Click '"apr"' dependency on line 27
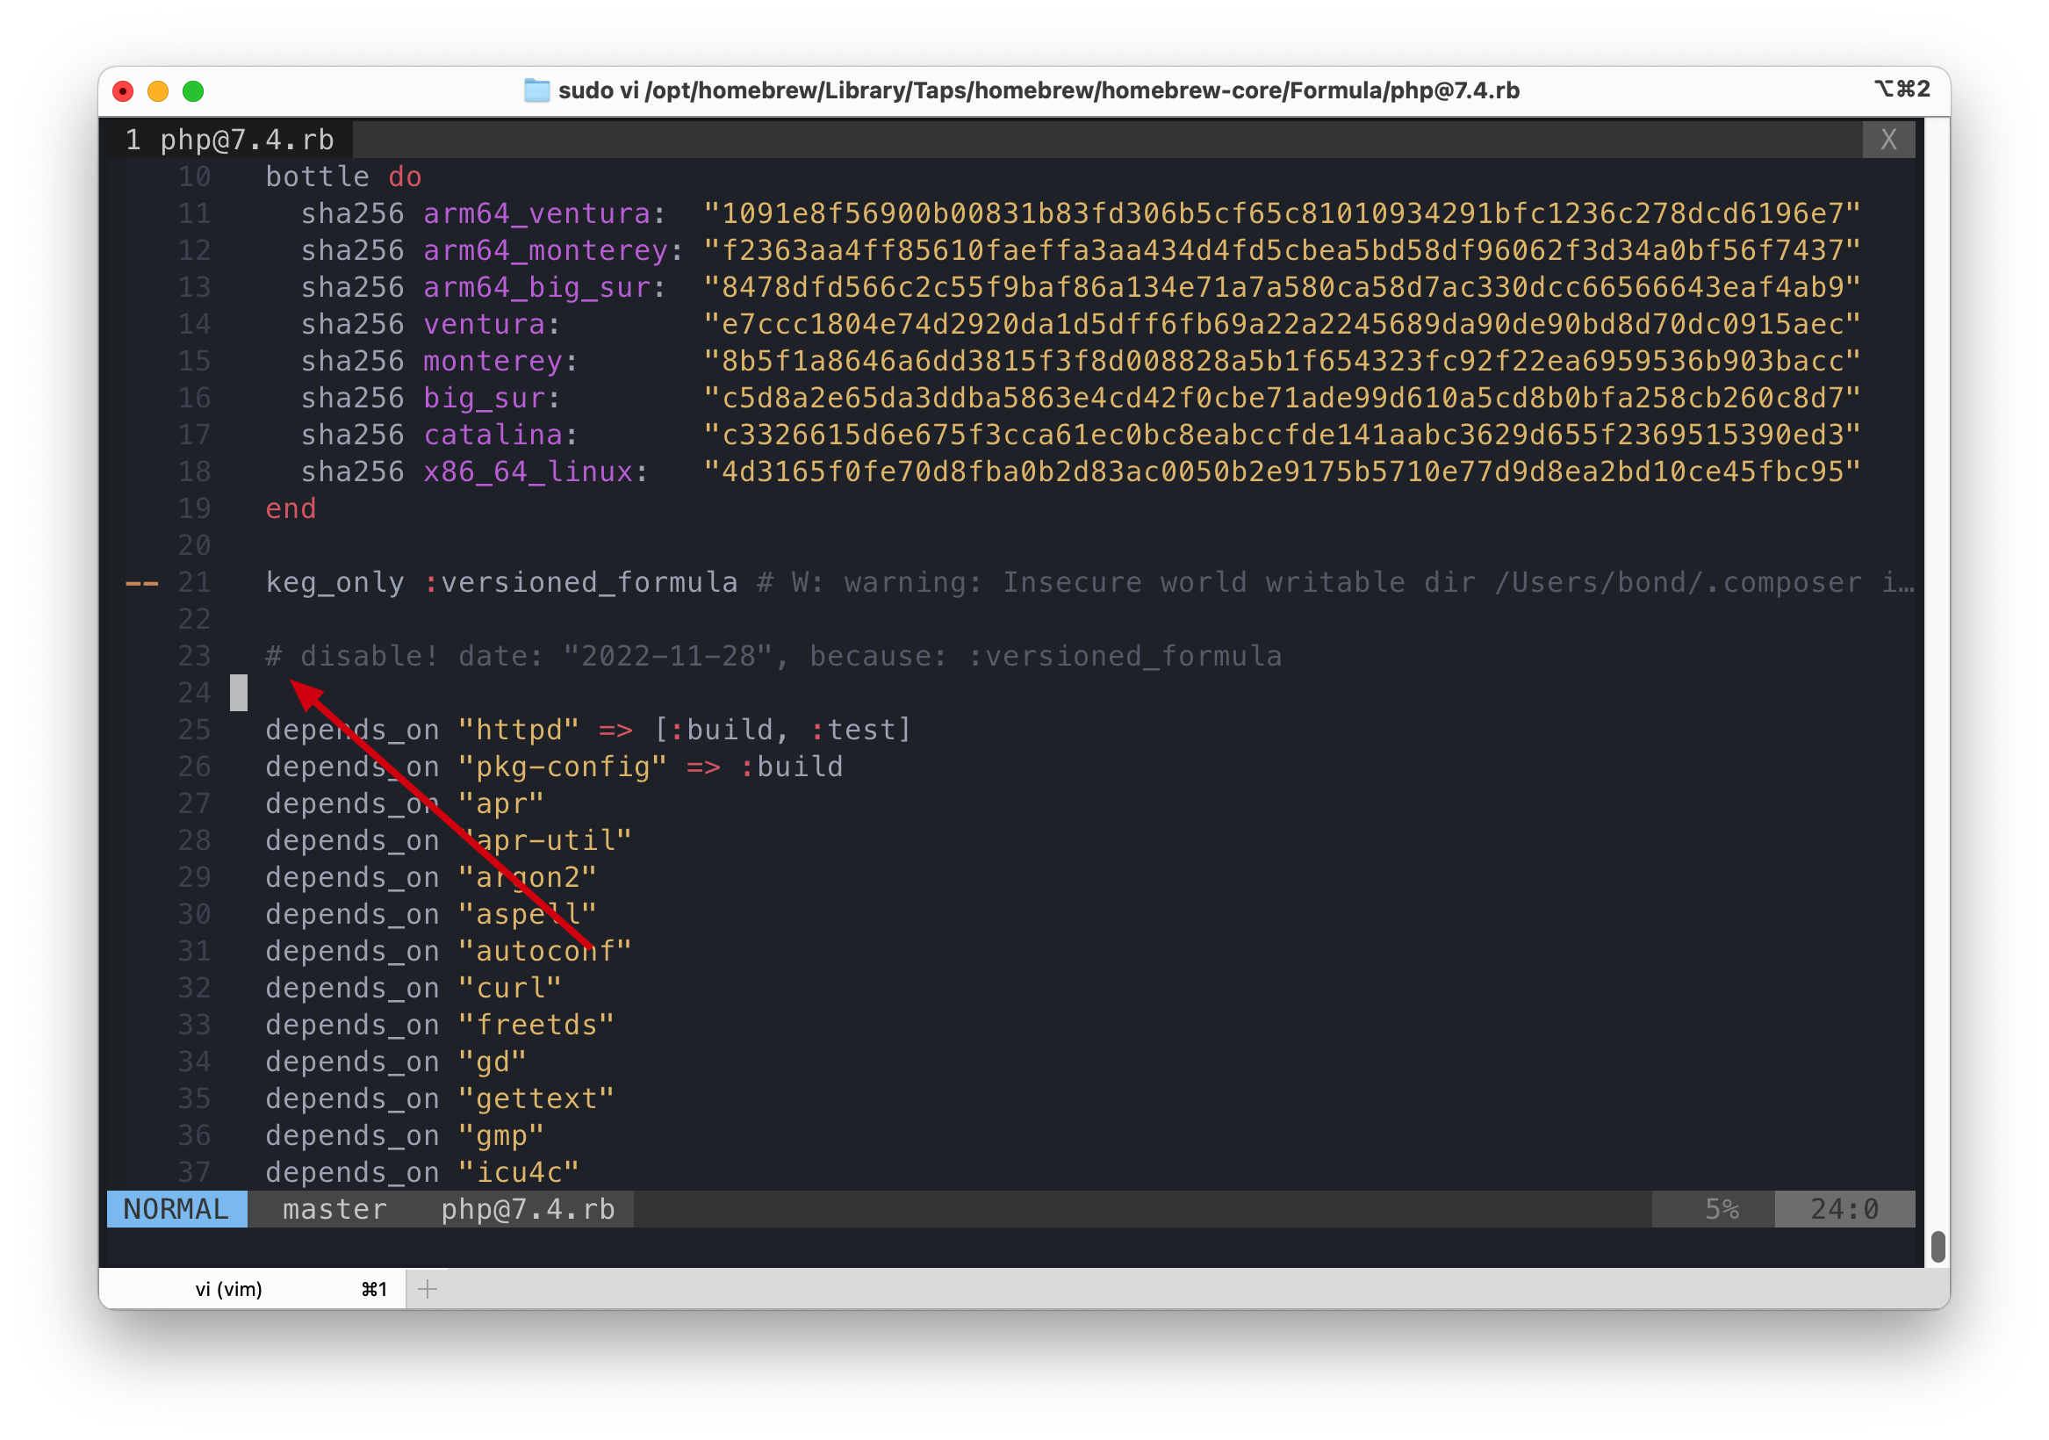 [500, 803]
